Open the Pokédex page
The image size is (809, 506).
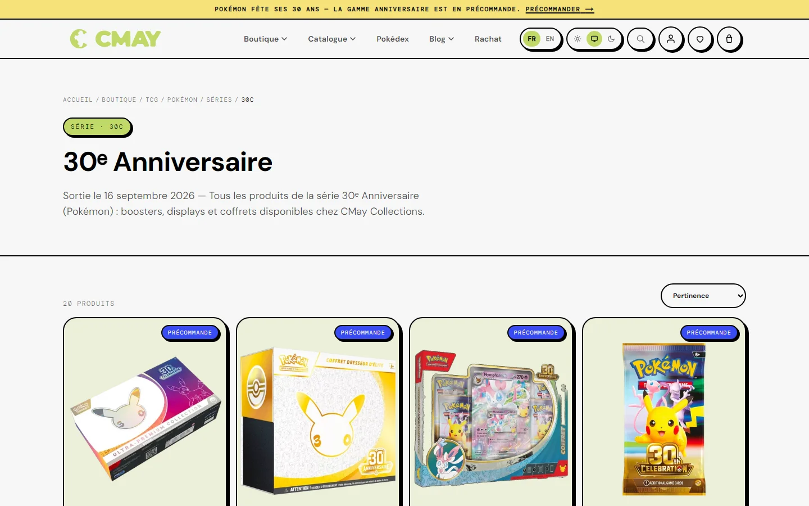[x=393, y=39]
